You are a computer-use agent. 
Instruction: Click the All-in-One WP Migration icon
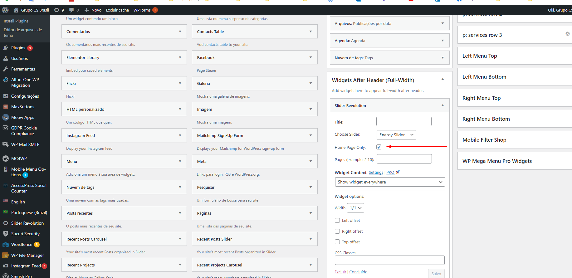(x=5, y=80)
